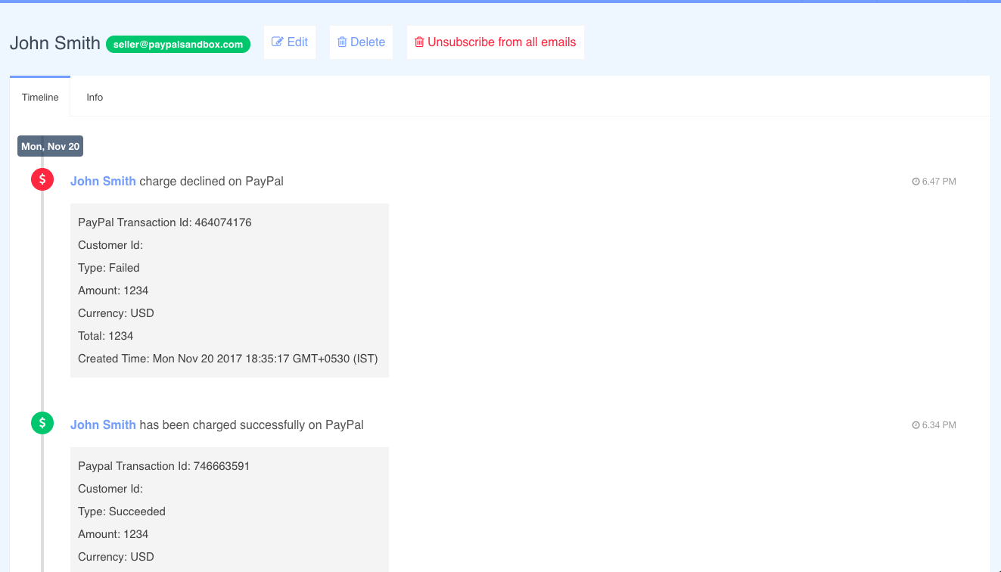Open John Smith link in successful charge event

[x=103, y=424]
